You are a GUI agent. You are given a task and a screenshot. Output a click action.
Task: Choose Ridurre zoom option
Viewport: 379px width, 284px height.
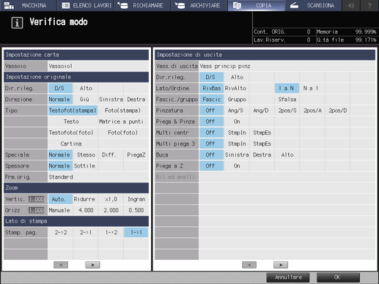coord(86,199)
